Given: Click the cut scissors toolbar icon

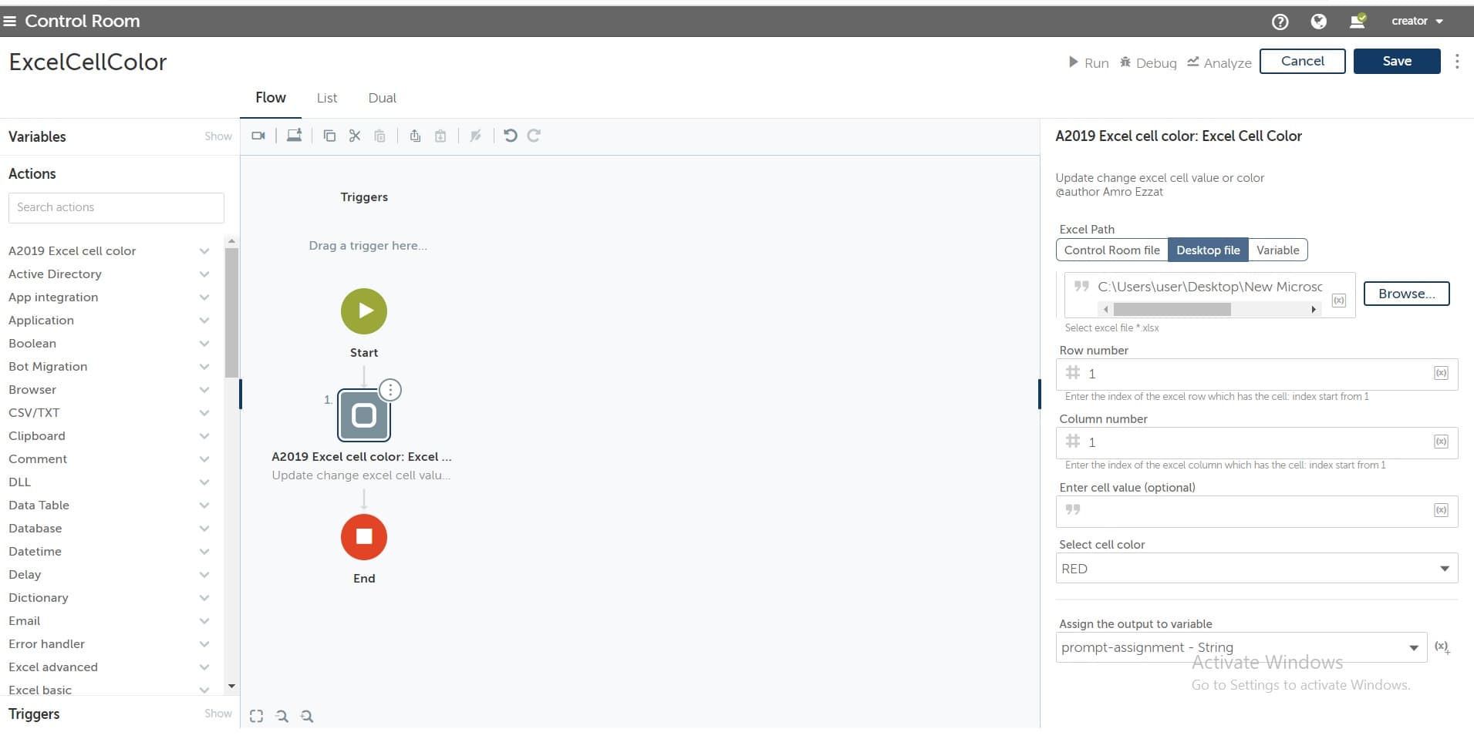Looking at the screenshot, I should [355, 136].
